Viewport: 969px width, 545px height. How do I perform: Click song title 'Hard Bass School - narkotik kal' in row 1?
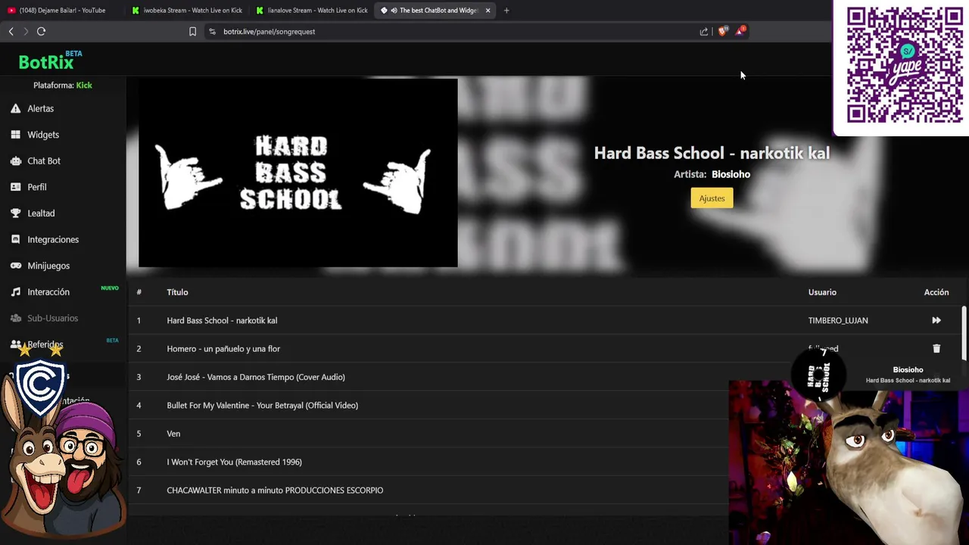(222, 320)
